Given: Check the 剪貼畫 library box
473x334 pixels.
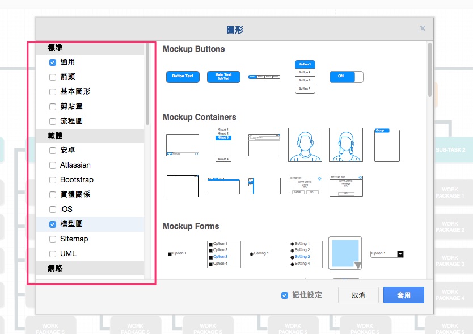Looking at the screenshot, I should pyautogui.click(x=53, y=107).
